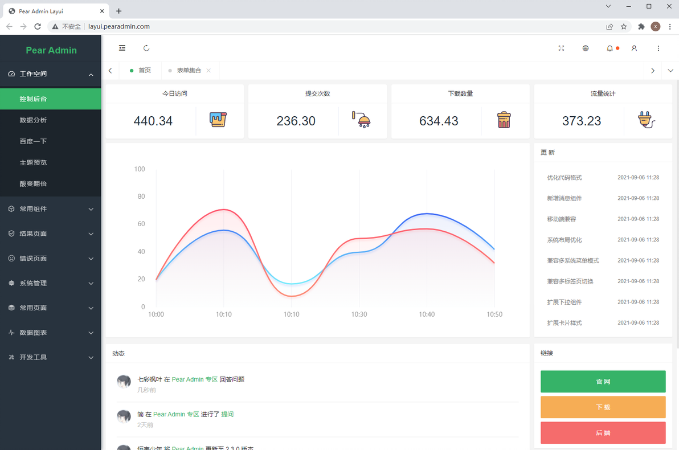
Task: Open the vertical dots more menu
Action: point(658,48)
